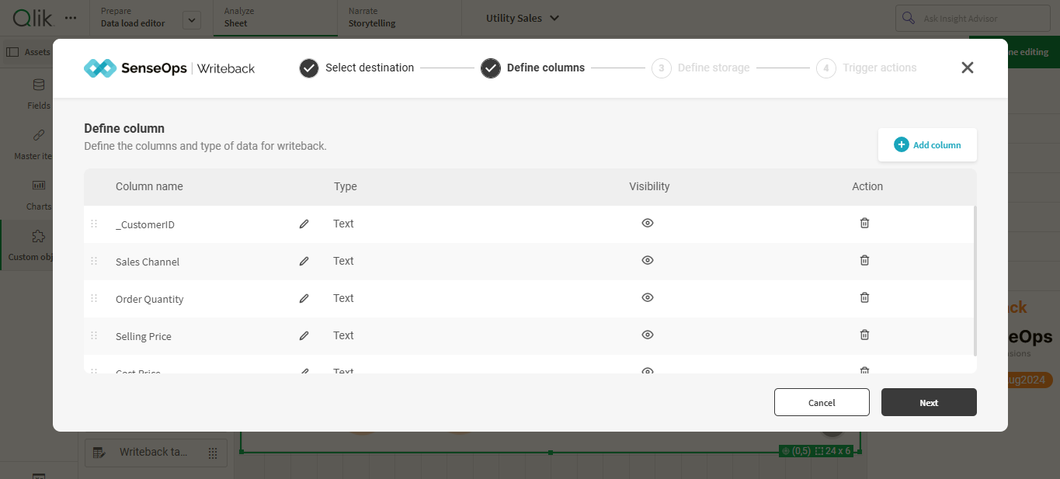The image size is (1060, 479).
Task: Open Charts in assets sidebar
Action: pyautogui.click(x=38, y=195)
